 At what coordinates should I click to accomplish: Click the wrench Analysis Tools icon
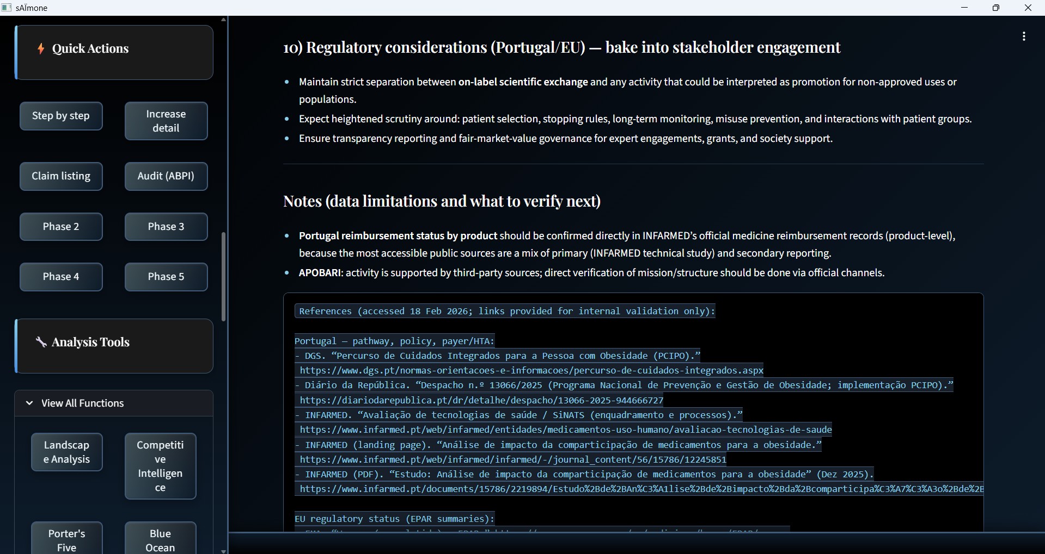tap(41, 342)
